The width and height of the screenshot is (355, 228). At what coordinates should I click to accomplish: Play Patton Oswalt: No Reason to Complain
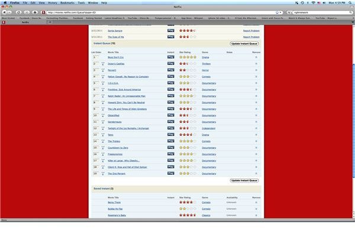pyautogui.click(x=171, y=77)
